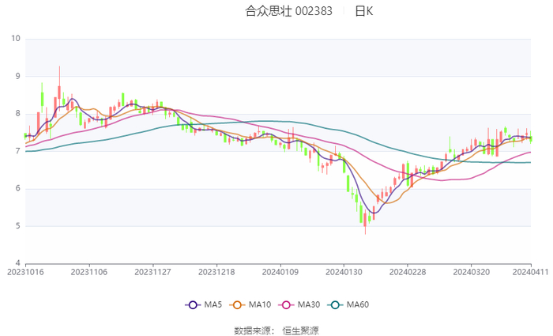This screenshot has width=553, height=336.
Task: Click the y-axis value 4 label
Action: (17, 263)
